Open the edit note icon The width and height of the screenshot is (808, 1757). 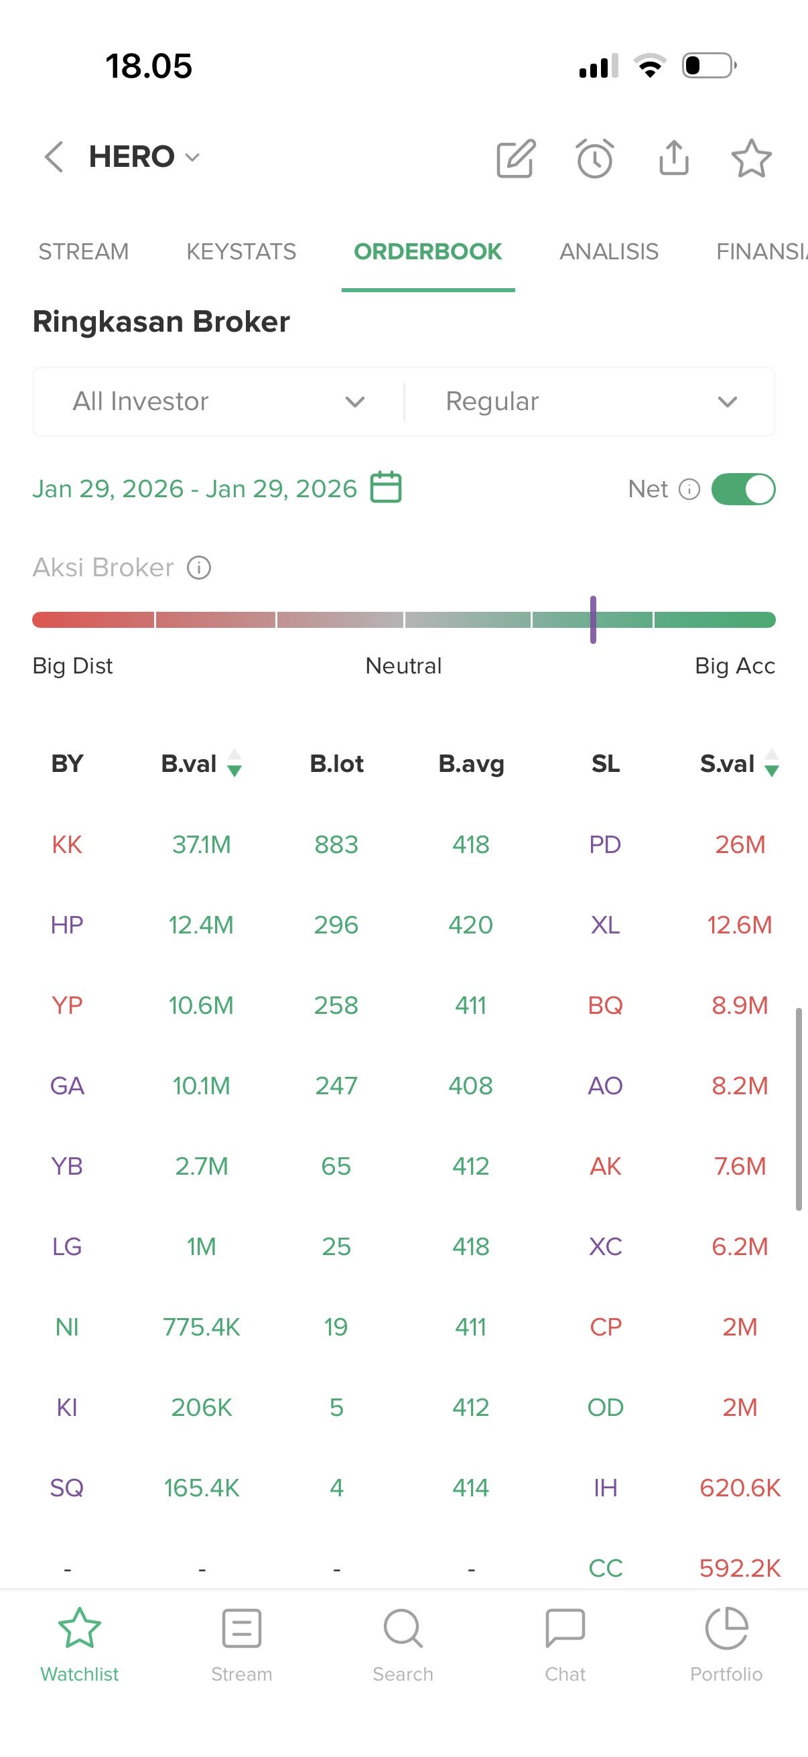(x=515, y=158)
